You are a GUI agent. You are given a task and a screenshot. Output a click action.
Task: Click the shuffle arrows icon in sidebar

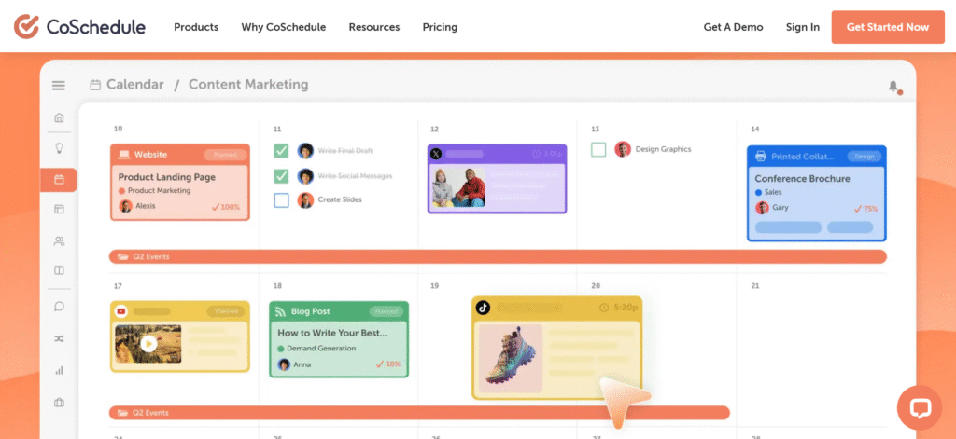tap(59, 338)
